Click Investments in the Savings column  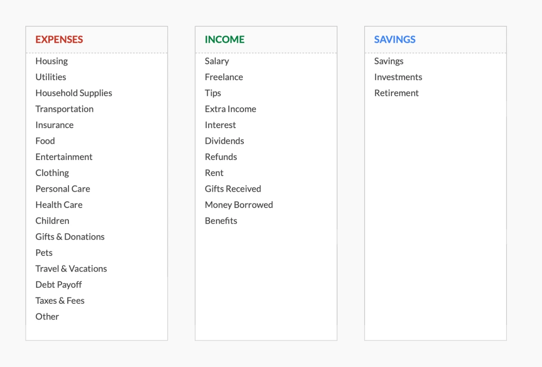398,77
